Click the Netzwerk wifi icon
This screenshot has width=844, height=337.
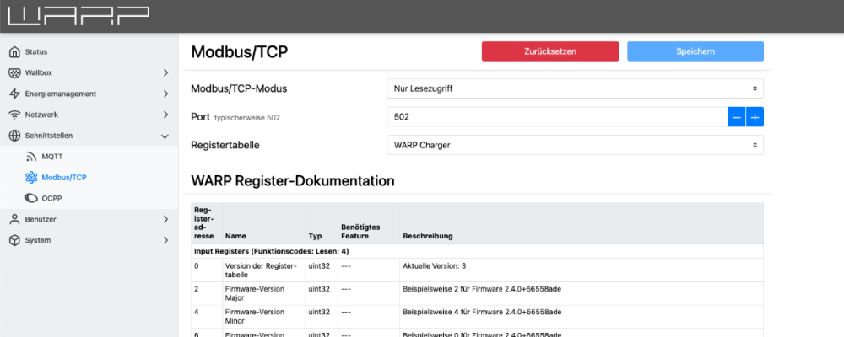14,115
